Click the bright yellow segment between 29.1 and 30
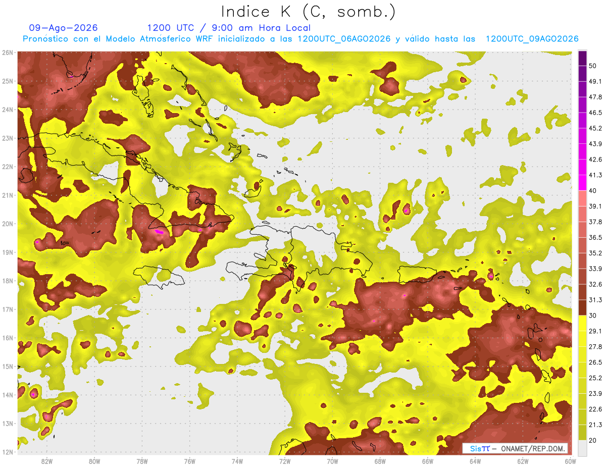Image resolution: width=606 pixels, height=468 pixels. point(582,323)
